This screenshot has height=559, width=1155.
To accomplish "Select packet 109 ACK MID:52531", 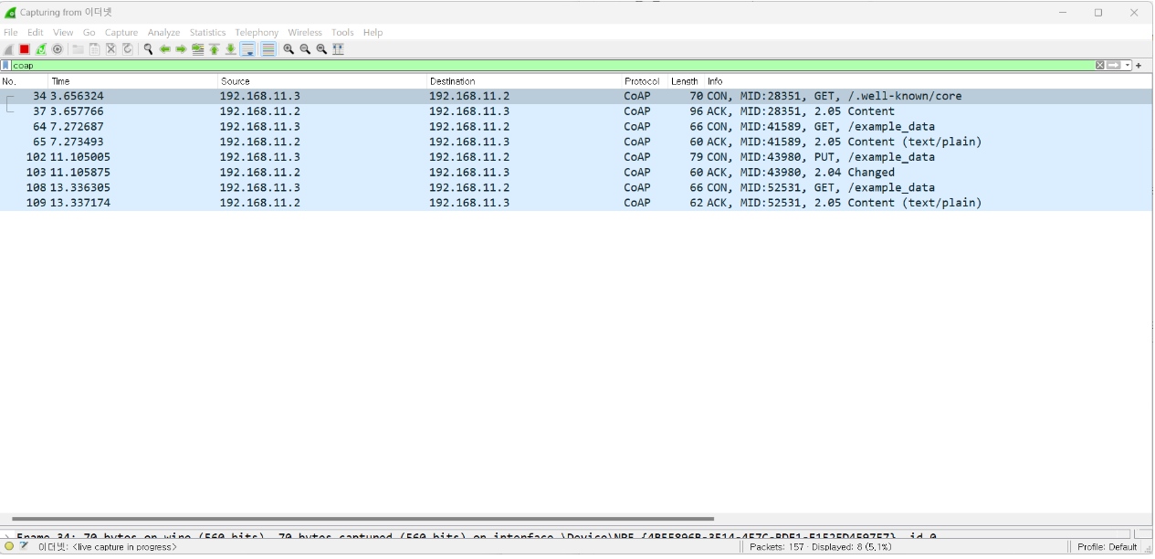I will coord(575,203).
